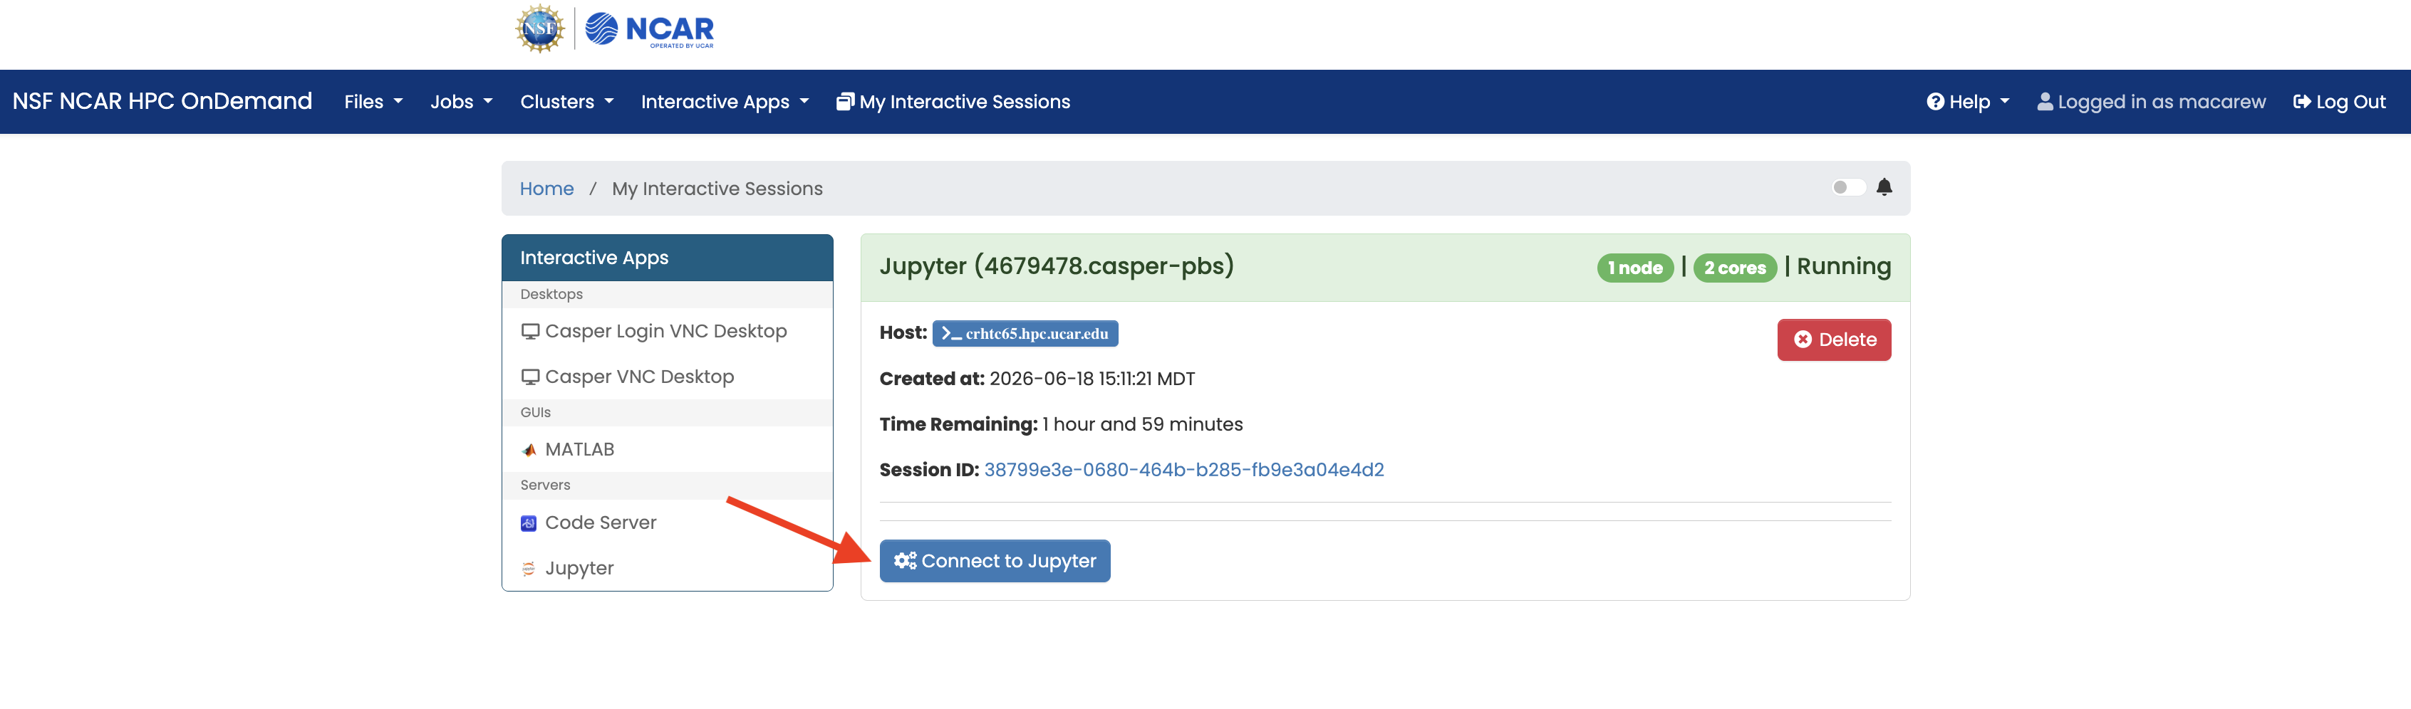Launch Casper Login VNC Desktop
This screenshot has width=2411, height=709.
tap(668, 331)
